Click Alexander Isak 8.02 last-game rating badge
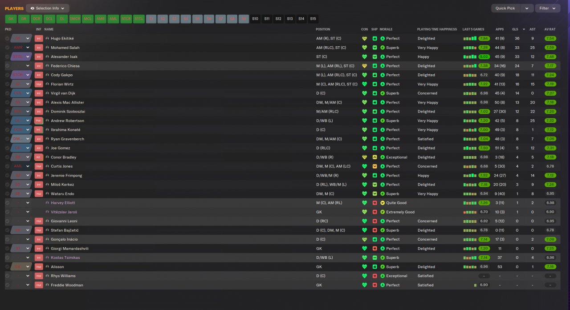 click(484, 57)
